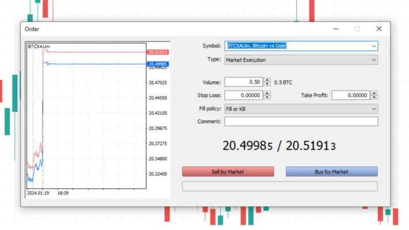Click the Take Profit input field

tap(350, 95)
